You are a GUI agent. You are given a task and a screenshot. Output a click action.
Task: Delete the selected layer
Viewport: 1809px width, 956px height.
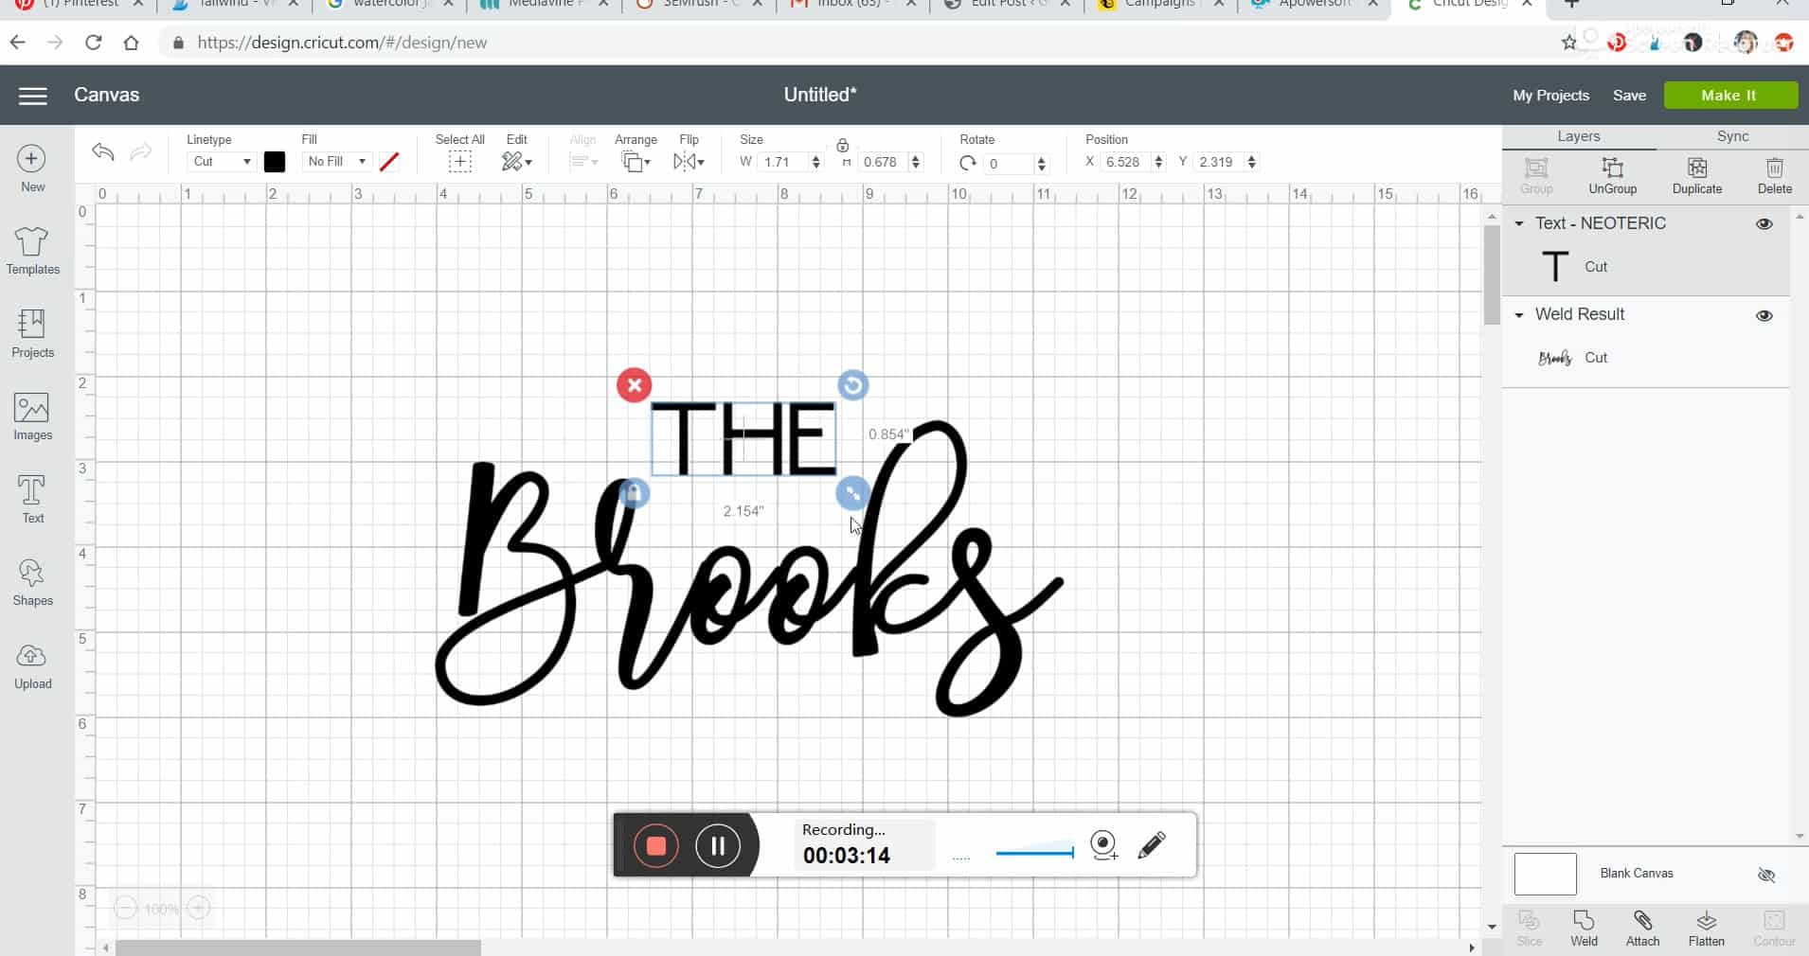tap(1774, 176)
